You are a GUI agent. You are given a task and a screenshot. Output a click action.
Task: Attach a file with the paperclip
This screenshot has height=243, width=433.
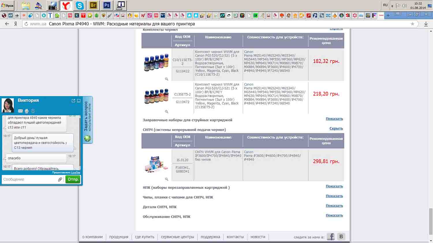click(60, 179)
